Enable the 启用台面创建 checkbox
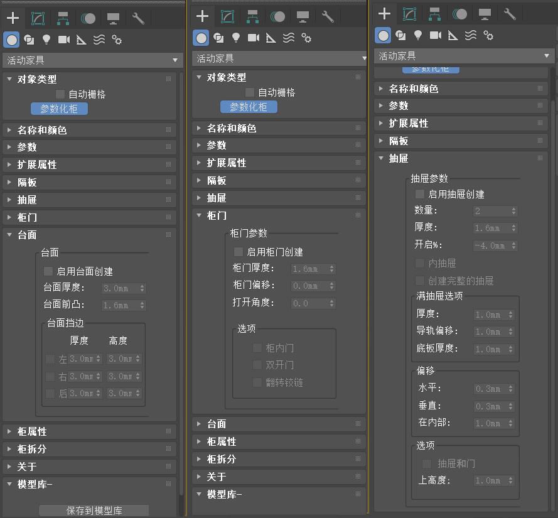 tap(48, 272)
